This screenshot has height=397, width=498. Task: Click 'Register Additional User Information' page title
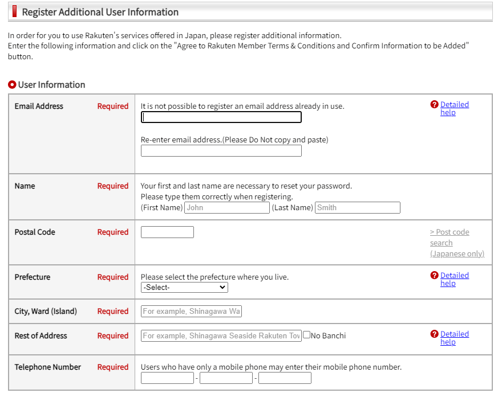100,12
